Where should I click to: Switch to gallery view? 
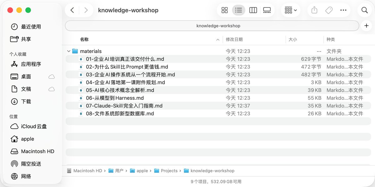267,10
